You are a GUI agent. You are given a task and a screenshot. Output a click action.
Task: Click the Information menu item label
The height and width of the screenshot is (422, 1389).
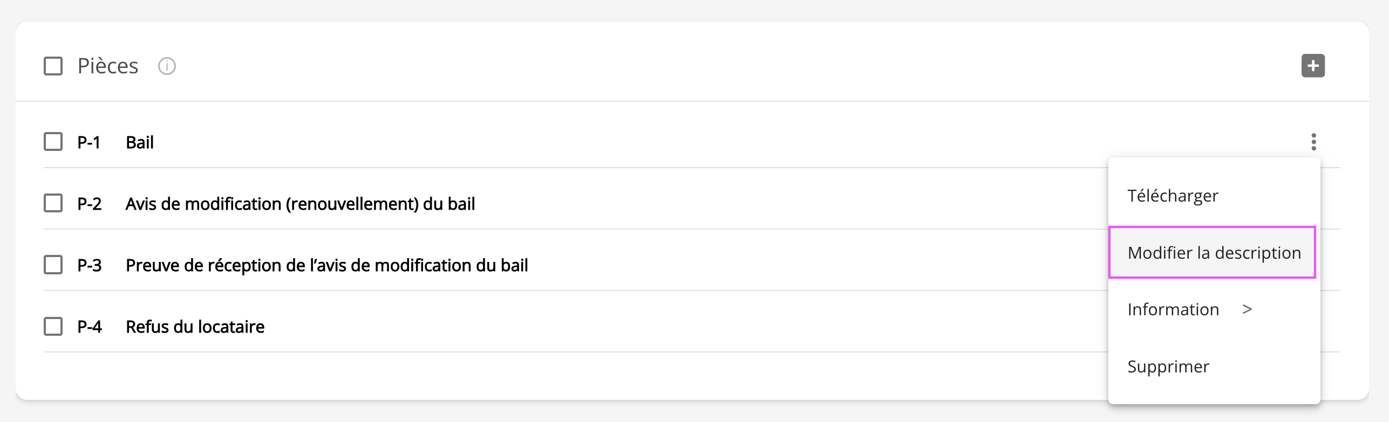(1173, 309)
